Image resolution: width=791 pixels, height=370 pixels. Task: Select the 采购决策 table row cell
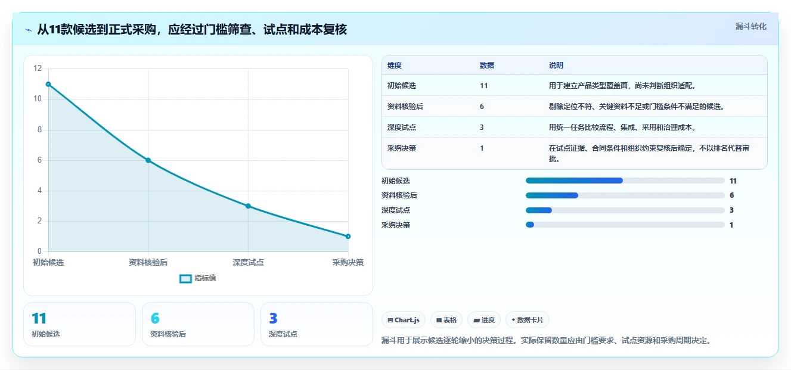click(402, 148)
